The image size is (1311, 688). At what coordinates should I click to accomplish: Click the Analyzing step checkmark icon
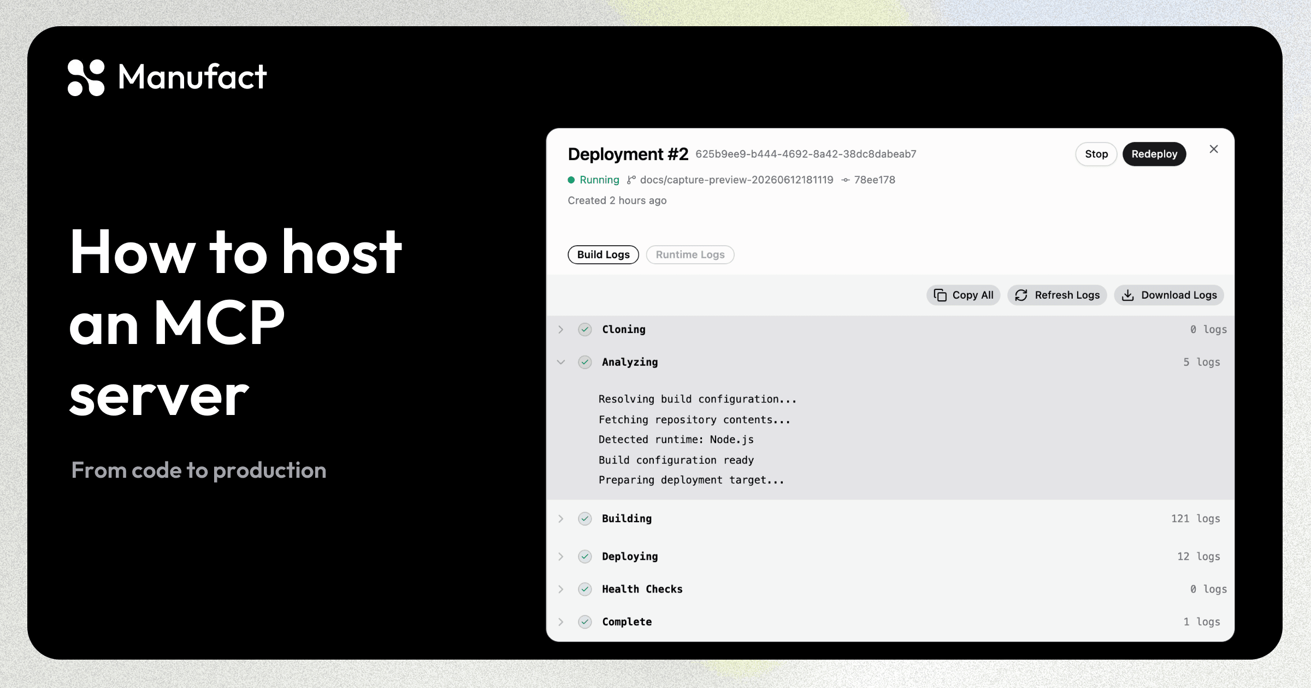585,362
